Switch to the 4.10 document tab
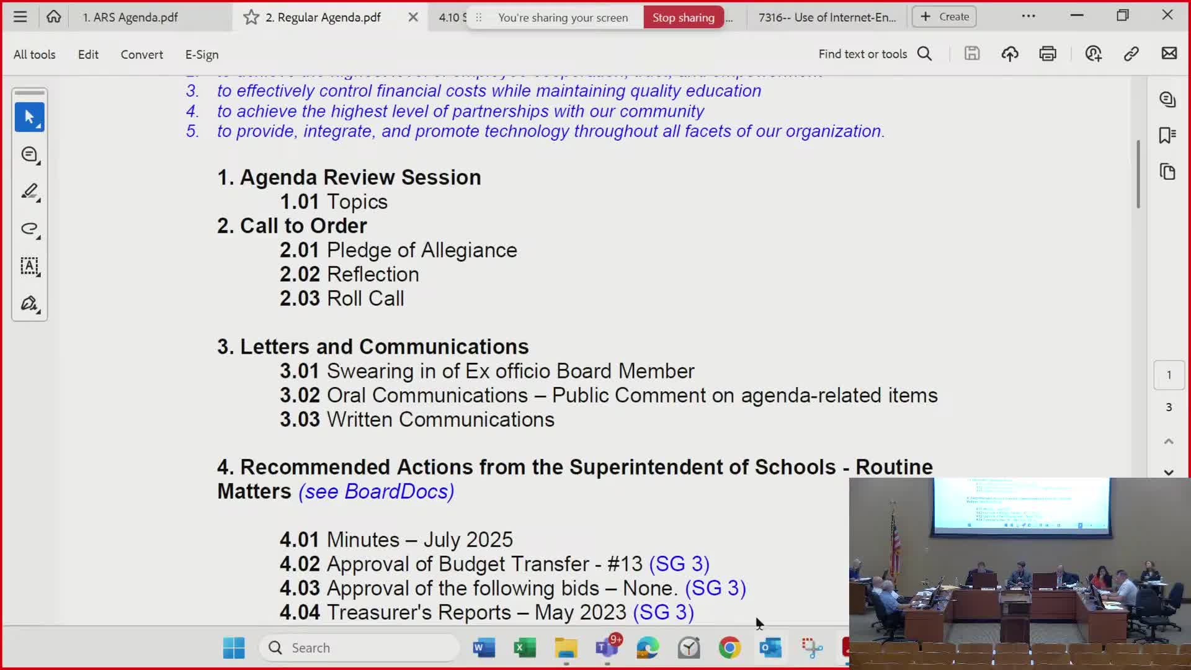 [452, 17]
